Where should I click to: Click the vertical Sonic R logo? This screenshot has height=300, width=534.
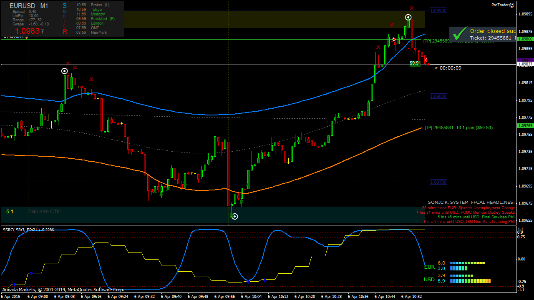click(x=65, y=18)
